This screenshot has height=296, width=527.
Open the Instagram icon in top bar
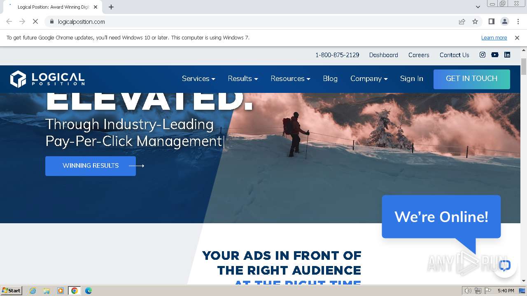(483, 55)
